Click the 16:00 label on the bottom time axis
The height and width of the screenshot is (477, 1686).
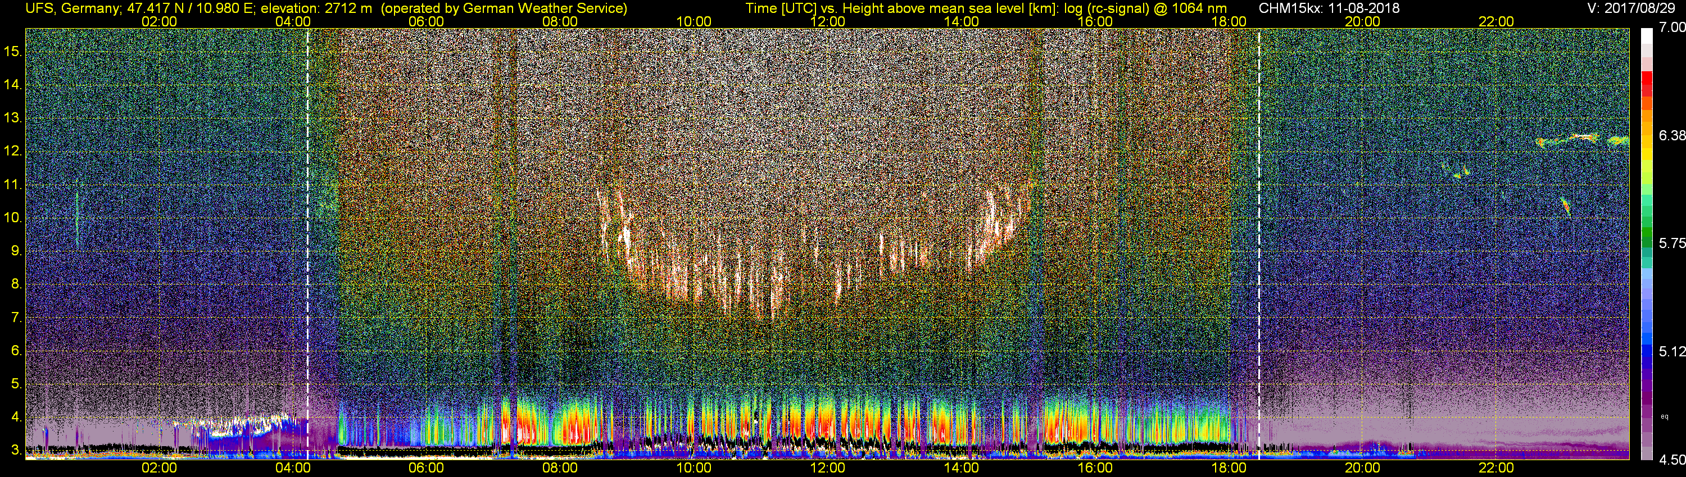tap(1095, 468)
